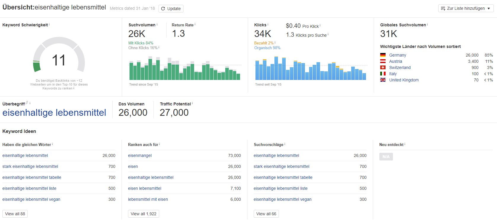497x220 pixels.
Task: Click the Switzerland flag icon
Action: (x=383, y=68)
